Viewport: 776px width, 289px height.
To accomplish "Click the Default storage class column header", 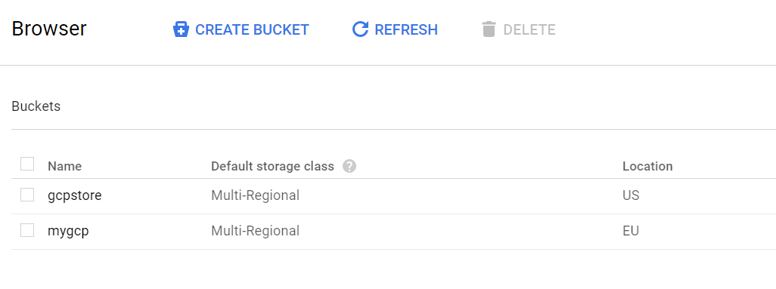I will pyautogui.click(x=273, y=167).
